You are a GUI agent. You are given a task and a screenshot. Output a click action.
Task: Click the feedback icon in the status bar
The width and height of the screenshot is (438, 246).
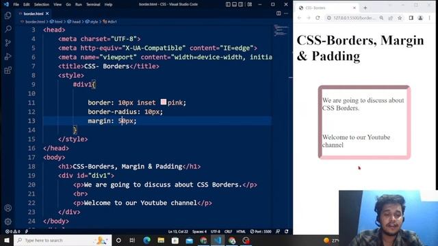pos(278,232)
